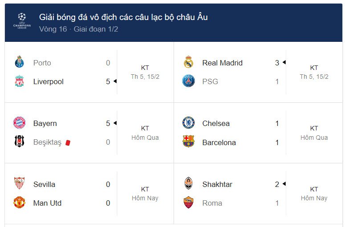Select the Porto club crest
345x227 pixels.
pyautogui.click(x=19, y=62)
